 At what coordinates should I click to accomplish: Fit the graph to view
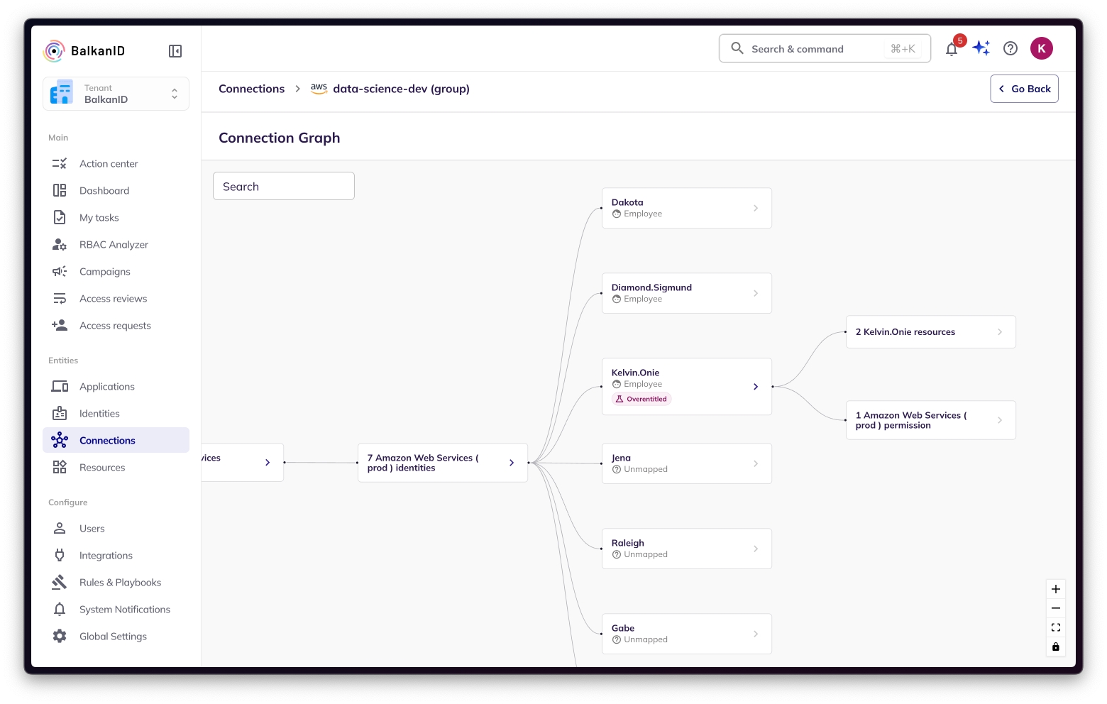(x=1056, y=627)
